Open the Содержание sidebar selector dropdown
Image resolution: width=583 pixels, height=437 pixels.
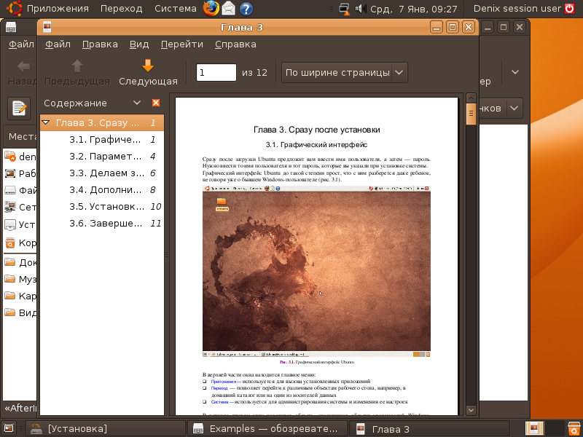(x=137, y=103)
